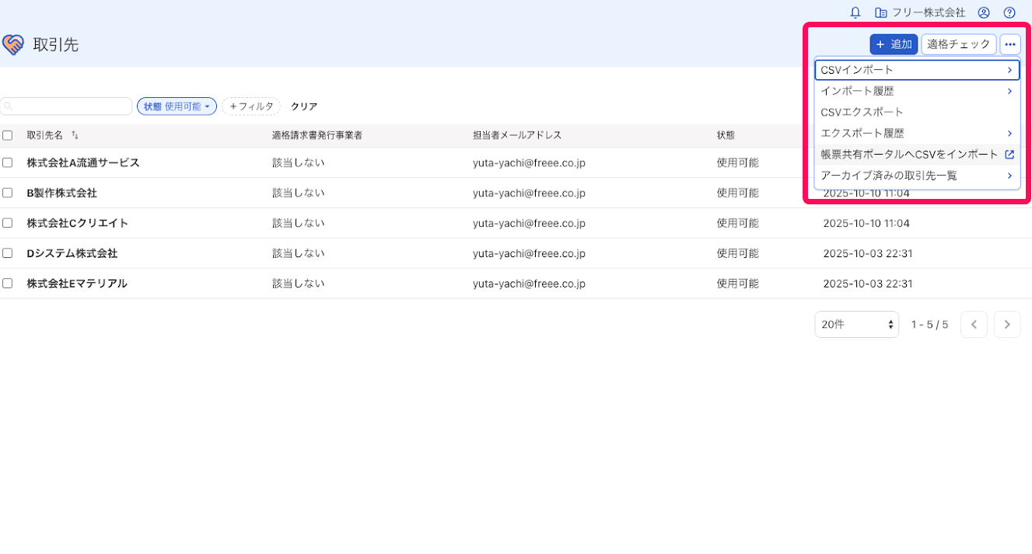Click the 取引先 page title
The height and width of the screenshot is (554, 1032).
56,44
